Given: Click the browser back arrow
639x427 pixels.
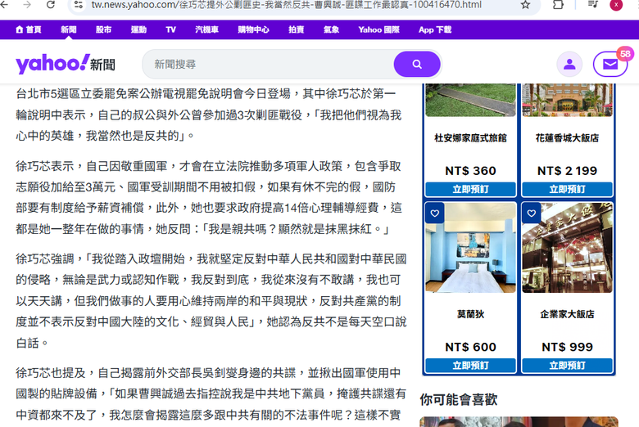Looking at the screenshot, I should pos(4,4).
